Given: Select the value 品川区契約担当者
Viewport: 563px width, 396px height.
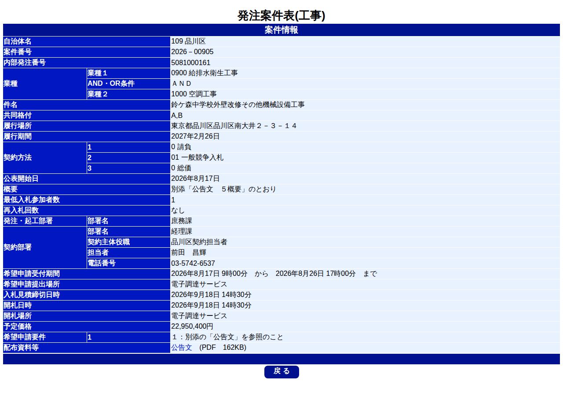Looking at the screenshot, I should tap(199, 242).
